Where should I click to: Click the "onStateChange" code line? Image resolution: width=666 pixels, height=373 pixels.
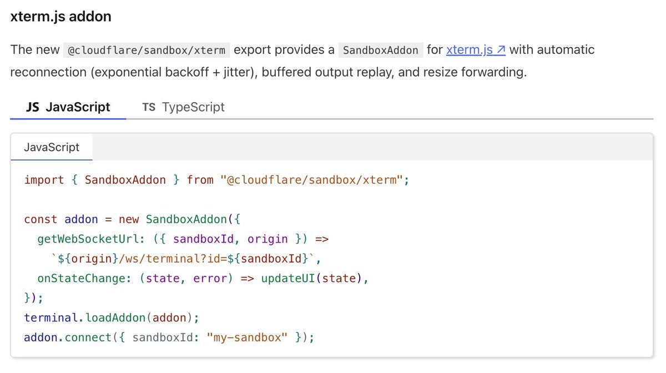203,279
